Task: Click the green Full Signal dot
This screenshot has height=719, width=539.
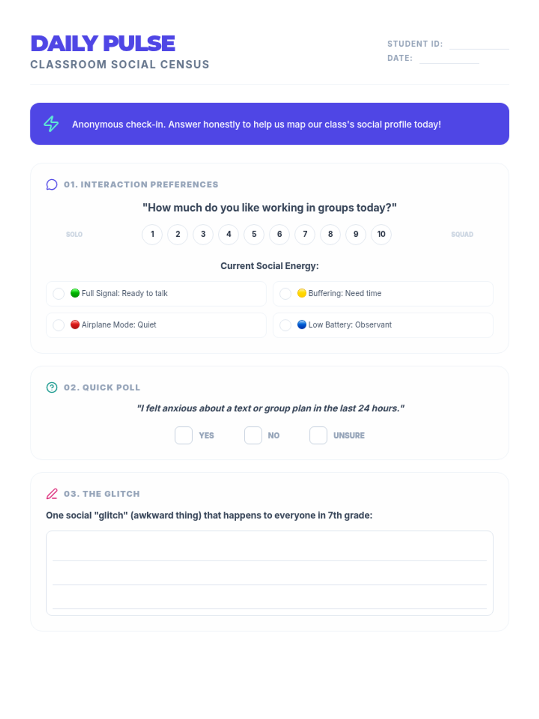Action: [x=75, y=293]
